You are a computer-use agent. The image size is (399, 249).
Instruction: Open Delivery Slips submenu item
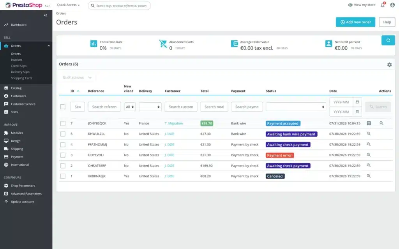pos(20,72)
